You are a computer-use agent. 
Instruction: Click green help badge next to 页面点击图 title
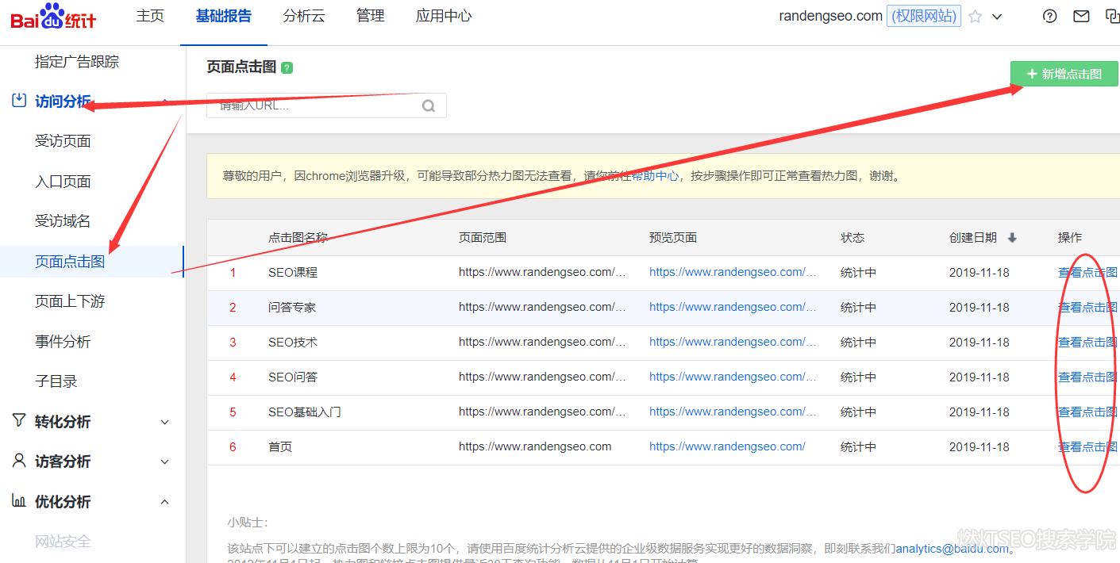(x=287, y=68)
